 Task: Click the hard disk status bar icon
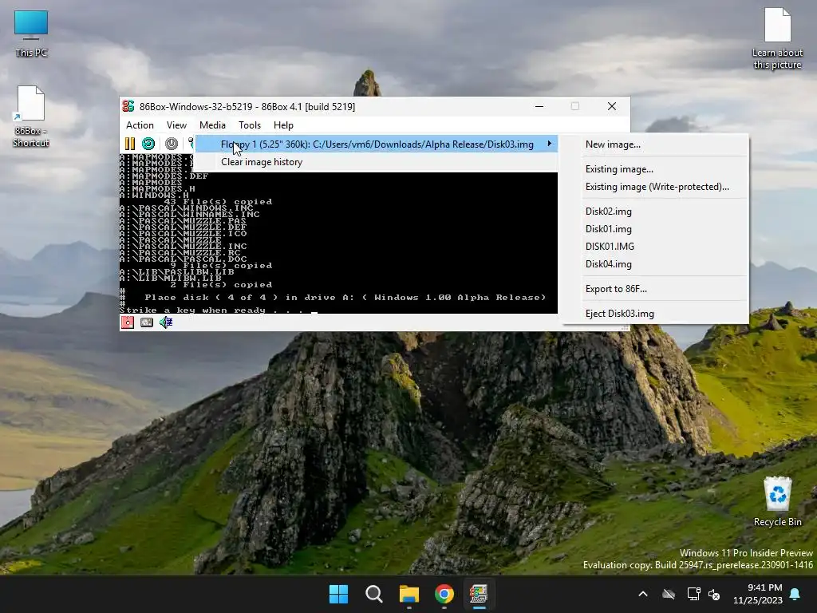[147, 322]
